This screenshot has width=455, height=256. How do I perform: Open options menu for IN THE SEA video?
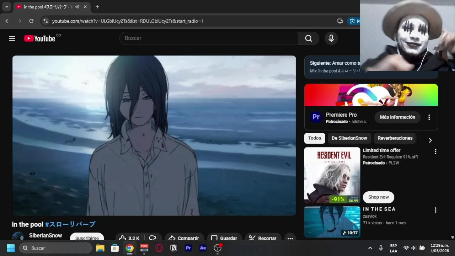435,210
